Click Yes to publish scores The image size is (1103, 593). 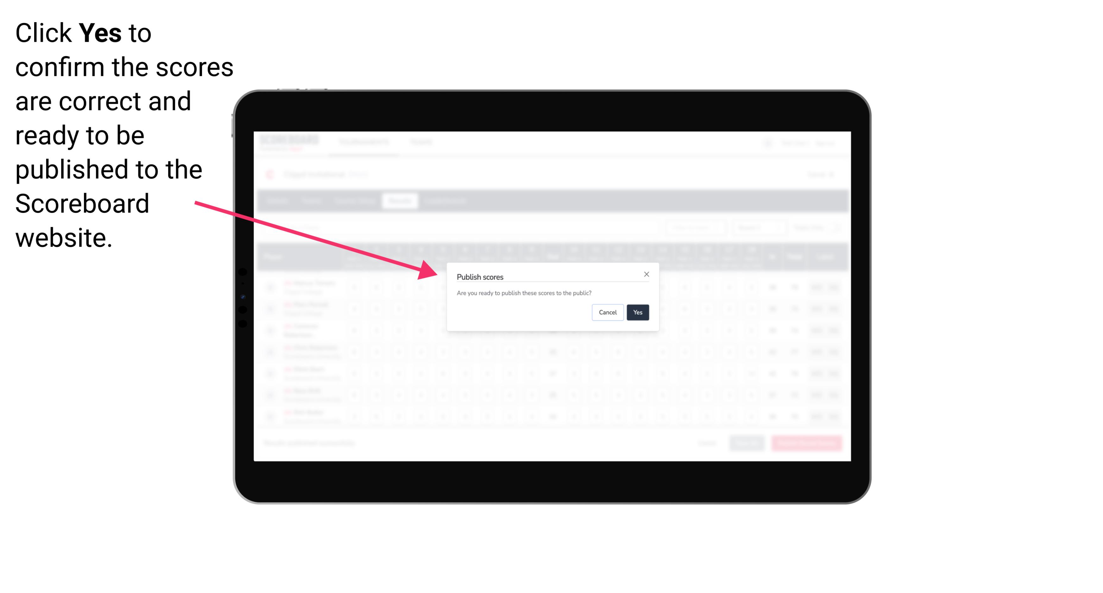636,312
